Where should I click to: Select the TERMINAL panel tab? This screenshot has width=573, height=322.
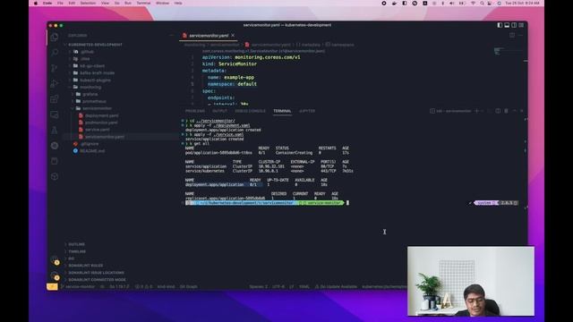(x=282, y=111)
